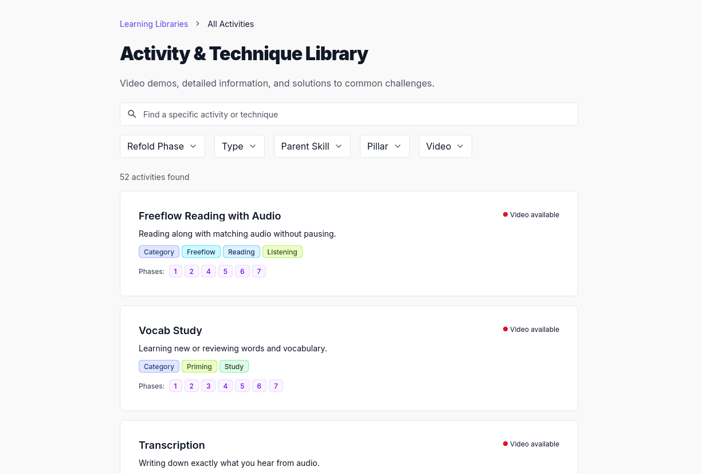Click phase badge 7 on Vocab Study
The image size is (702, 474).
click(276, 386)
